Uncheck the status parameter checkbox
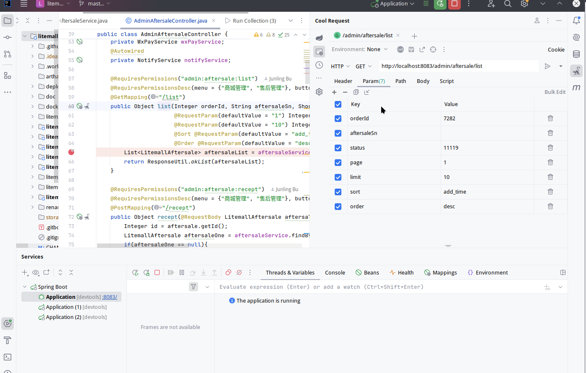Image resolution: width=586 pixels, height=373 pixels. (x=338, y=148)
